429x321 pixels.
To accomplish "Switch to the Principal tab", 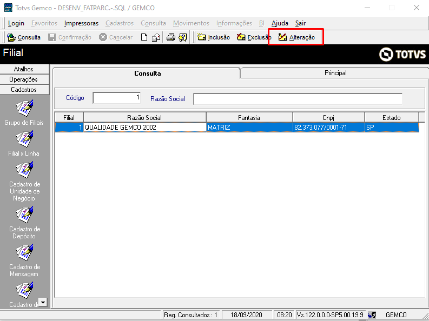I will pos(335,73).
